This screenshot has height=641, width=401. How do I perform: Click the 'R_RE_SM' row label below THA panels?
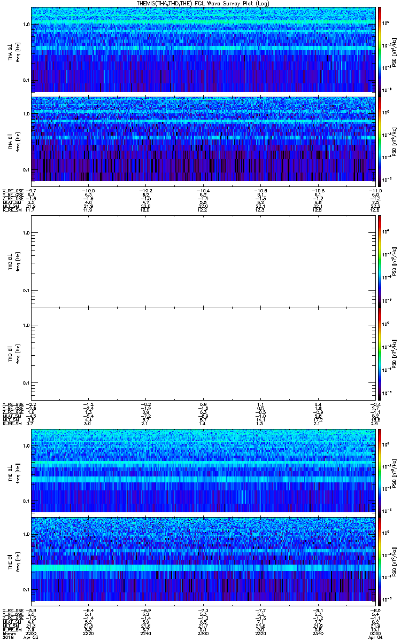coord(11,210)
